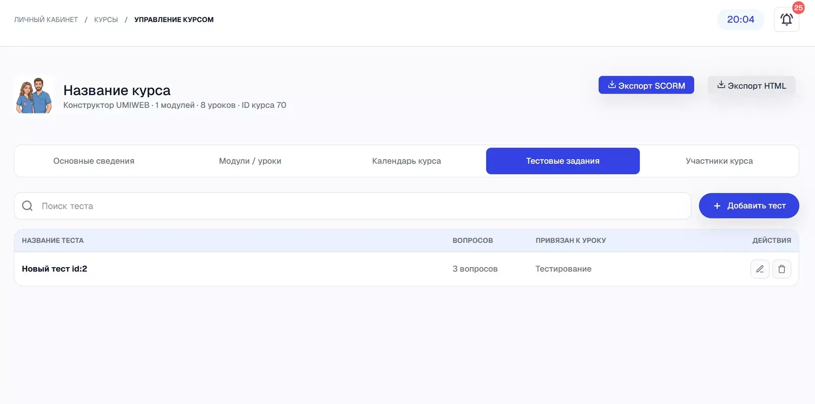Image resolution: width=815 pixels, height=404 pixels.
Task: Open the Участники курса tab
Action: tap(719, 161)
